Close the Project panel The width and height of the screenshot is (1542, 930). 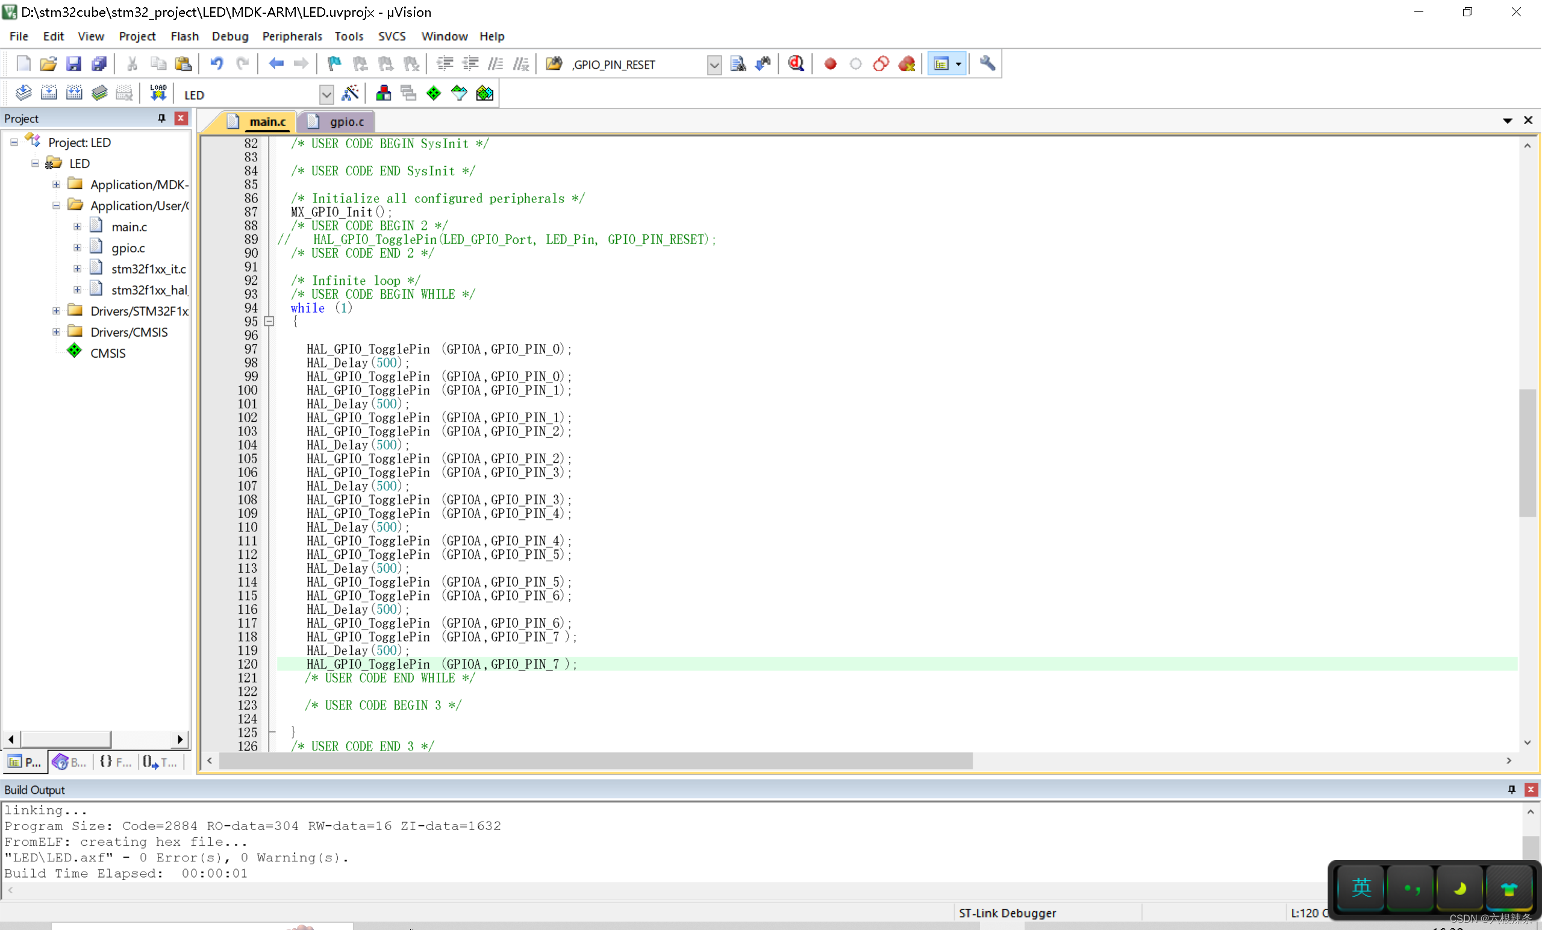(181, 118)
